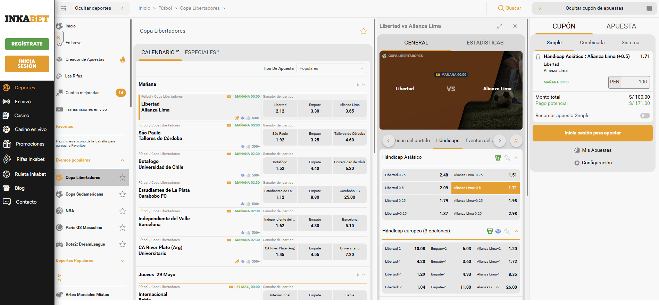This screenshot has height=305, width=659.
Task: Add Copa Libertadores page to favorites star
Action: tap(364, 31)
